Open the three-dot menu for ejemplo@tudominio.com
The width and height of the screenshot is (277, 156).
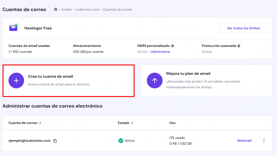coord(264,141)
